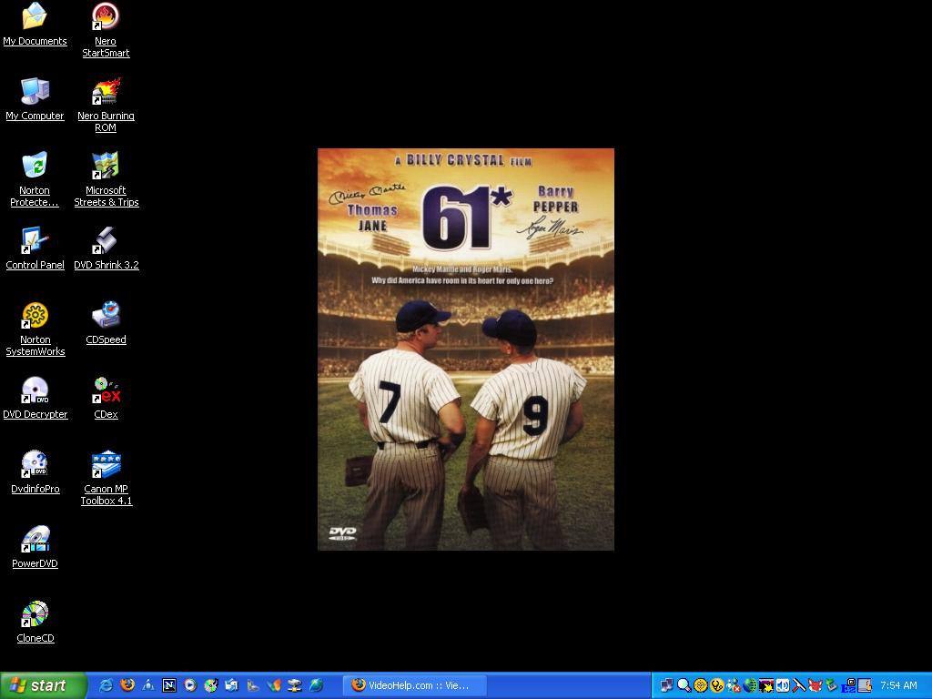Open the Control Panel desktop shortcut
Viewport: 932px width, 699px height.
click(35, 248)
